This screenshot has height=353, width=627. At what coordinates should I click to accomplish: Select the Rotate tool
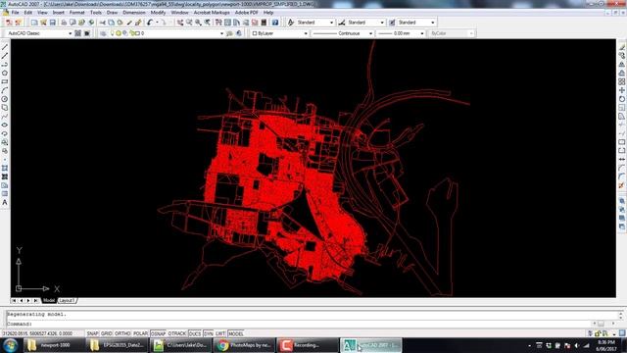(x=622, y=99)
